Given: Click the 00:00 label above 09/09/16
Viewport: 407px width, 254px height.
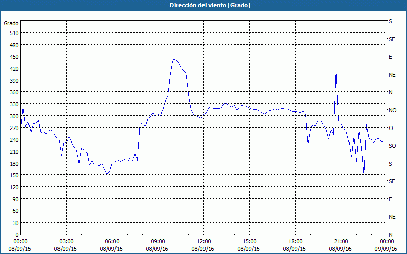Looking at the screenshot, I should [x=387, y=242].
